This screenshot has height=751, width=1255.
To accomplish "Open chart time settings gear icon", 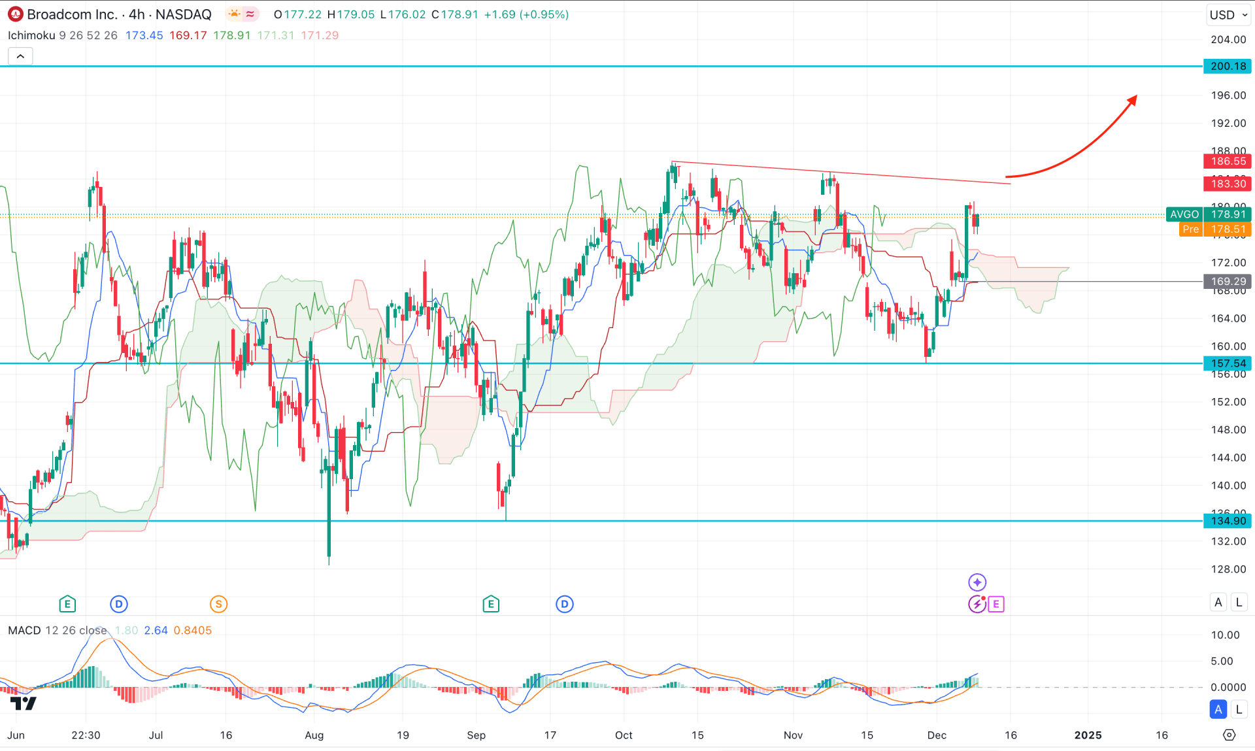I will [1229, 735].
